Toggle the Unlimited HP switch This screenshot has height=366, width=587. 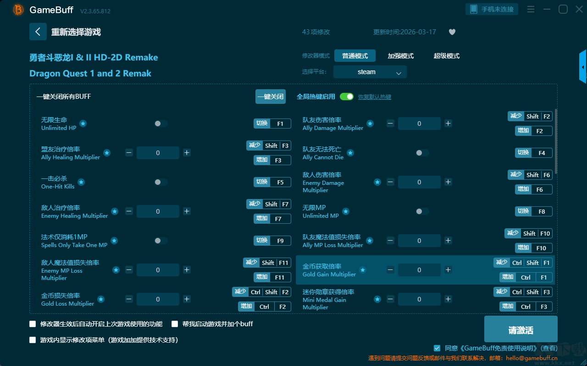[x=161, y=124]
